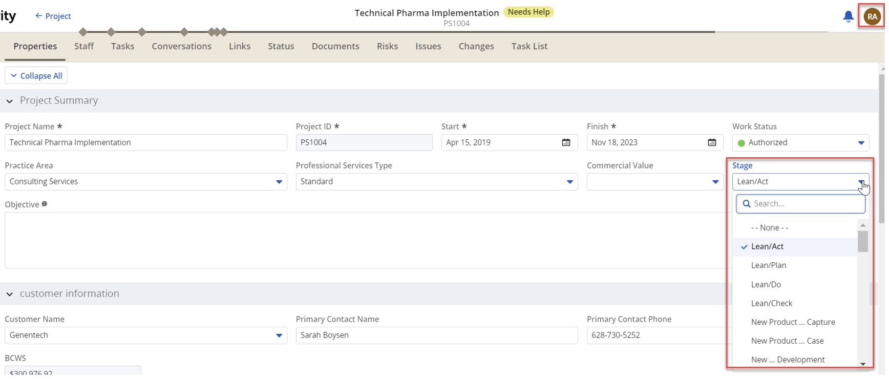
Task: Open the Changes tab
Action: pyautogui.click(x=476, y=46)
